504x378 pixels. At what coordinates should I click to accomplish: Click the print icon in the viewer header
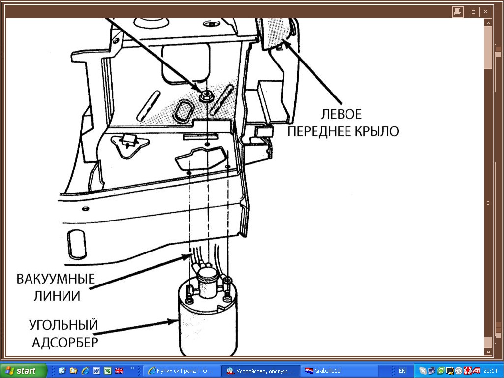[x=458, y=12]
